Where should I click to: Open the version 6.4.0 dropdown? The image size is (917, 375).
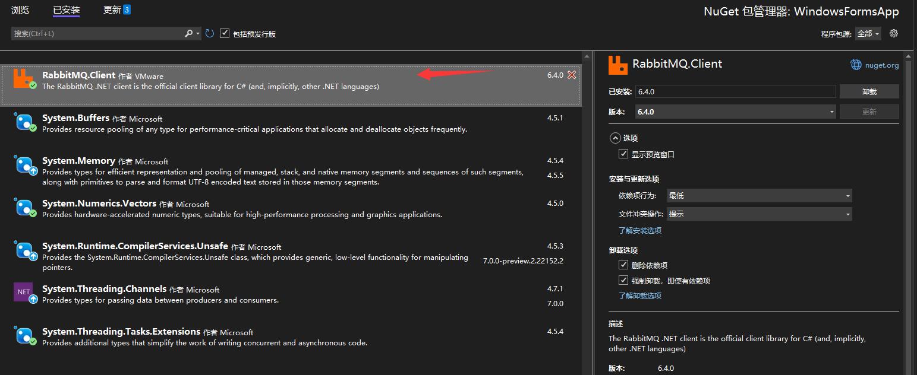(735, 112)
